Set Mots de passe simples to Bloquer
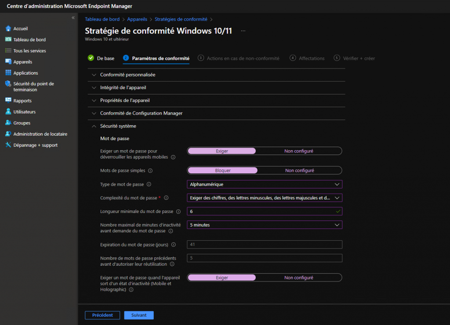 click(223, 170)
